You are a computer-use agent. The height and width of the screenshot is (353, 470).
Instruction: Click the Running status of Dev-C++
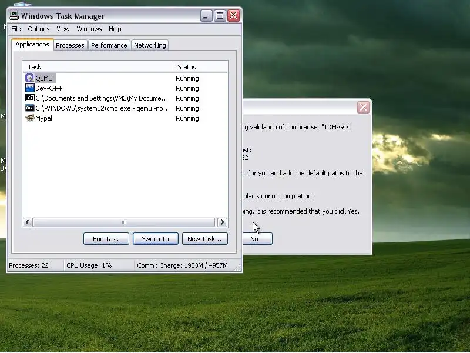tap(187, 88)
